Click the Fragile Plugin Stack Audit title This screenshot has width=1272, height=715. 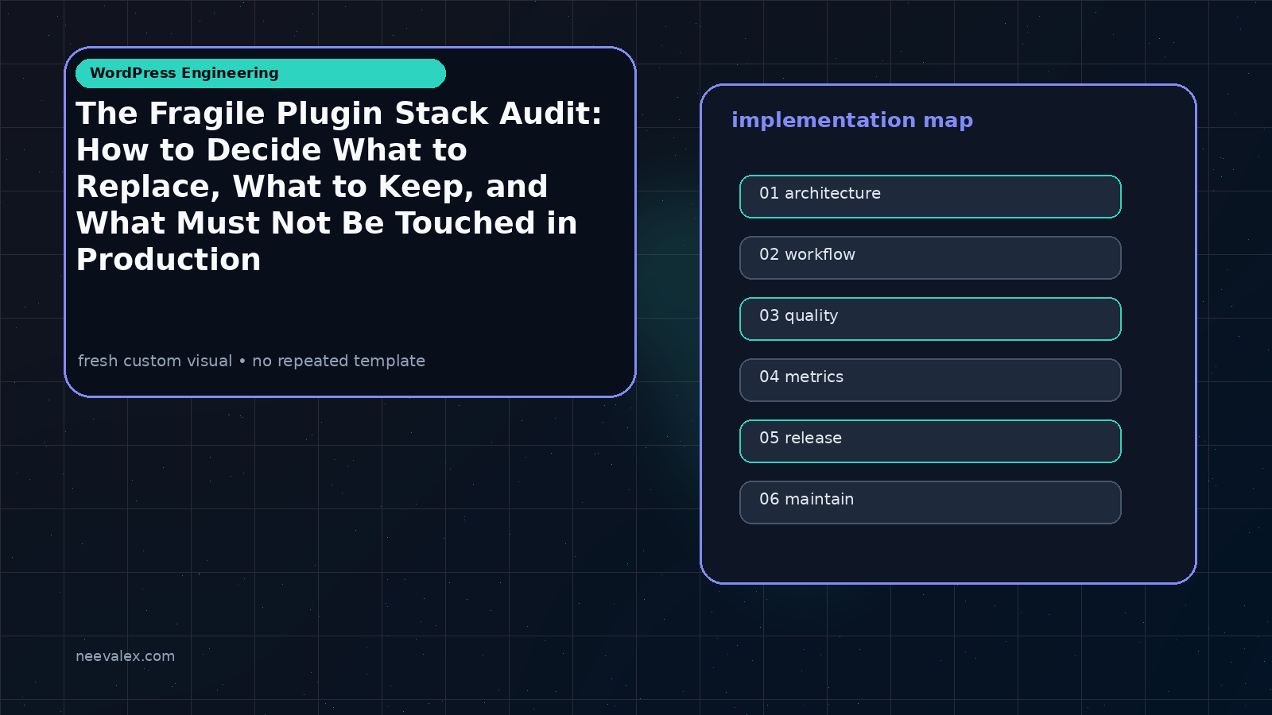(339, 186)
